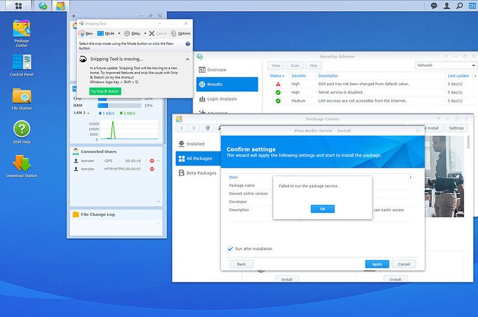This screenshot has width=478, height=317.
Task: Select All Packages in Package Center
Action: click(198, 158)
